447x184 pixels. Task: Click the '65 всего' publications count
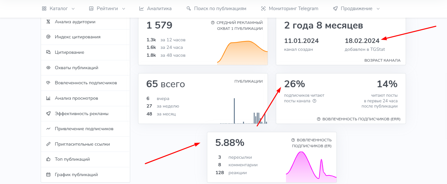tap(166, 84)
